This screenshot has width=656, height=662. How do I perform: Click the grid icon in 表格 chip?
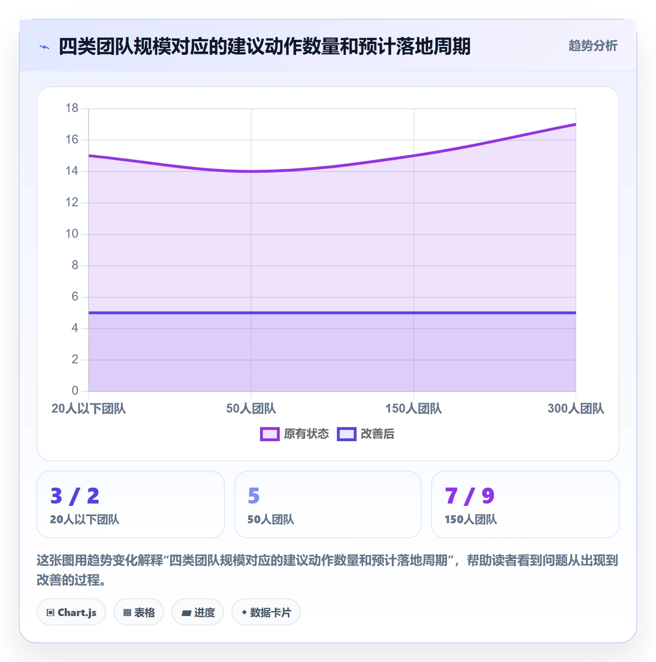pyautogui.click(x=127, y=612)
